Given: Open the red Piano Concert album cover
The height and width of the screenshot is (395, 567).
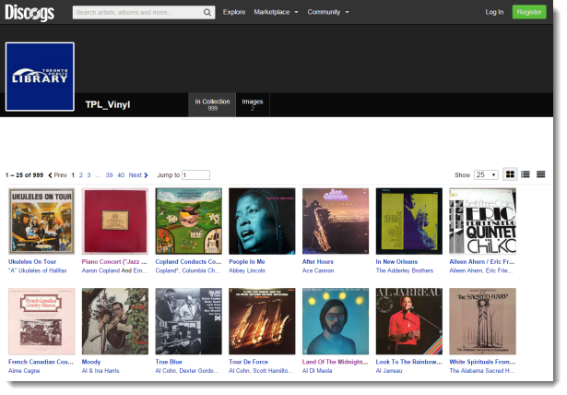Looking at the screenshot, I should click(115, 221).
